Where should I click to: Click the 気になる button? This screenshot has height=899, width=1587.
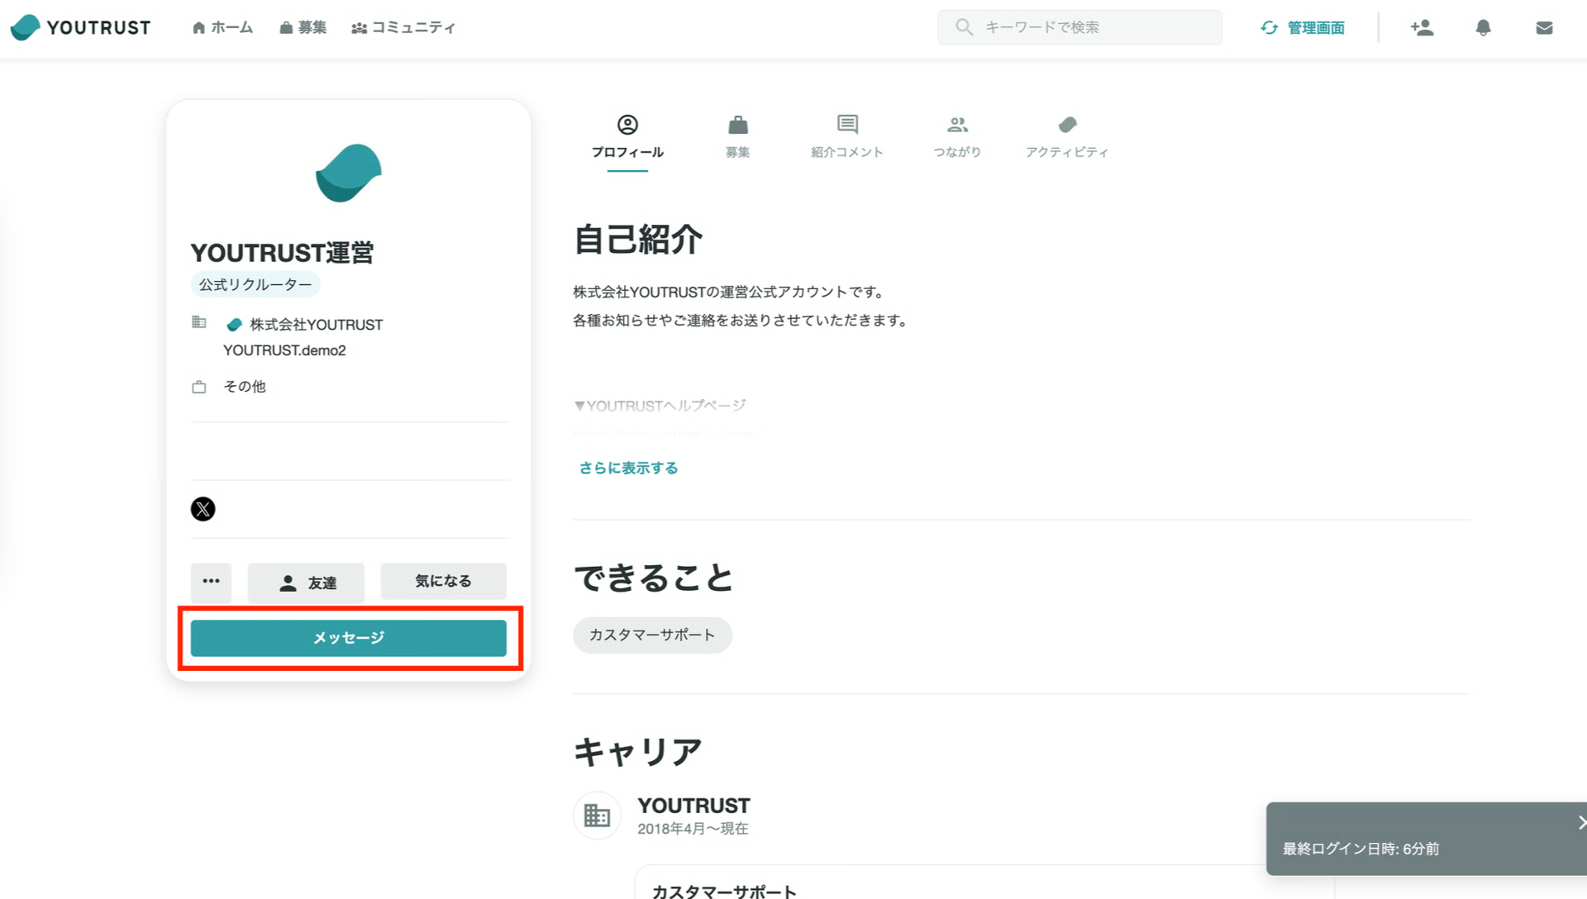coord(443,581)
